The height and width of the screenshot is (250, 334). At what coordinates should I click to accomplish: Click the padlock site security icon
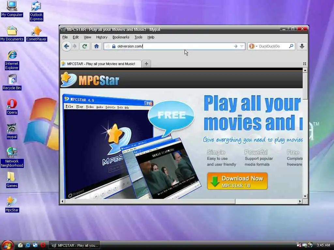click(114, 46)
